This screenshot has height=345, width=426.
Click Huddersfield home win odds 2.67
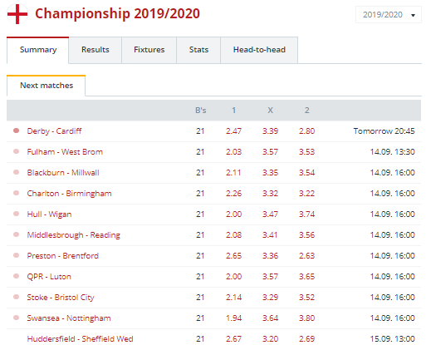pos(233,339)
